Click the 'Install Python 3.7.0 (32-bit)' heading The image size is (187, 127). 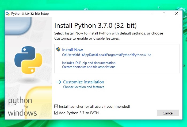[96, 25]
